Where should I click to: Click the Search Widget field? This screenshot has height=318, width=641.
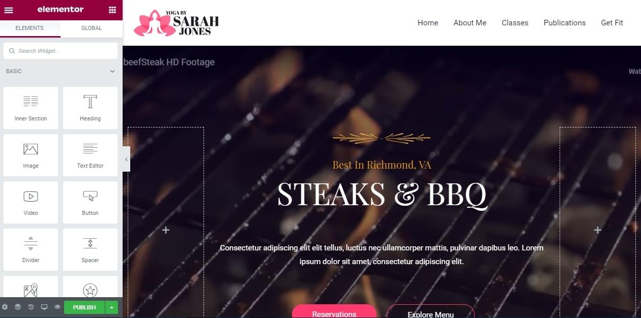(x=61, y=51)
